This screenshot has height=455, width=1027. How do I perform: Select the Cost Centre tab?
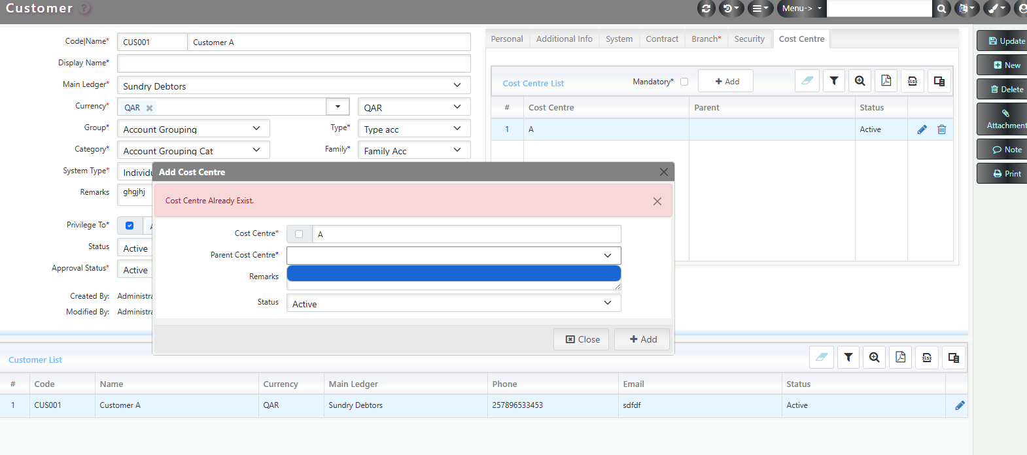pos(801,39)
